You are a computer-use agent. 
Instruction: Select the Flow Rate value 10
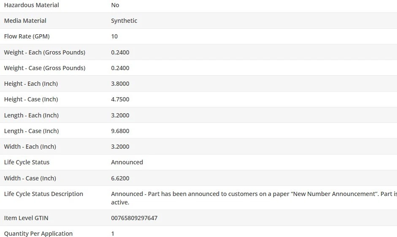(x=114, y=36)
